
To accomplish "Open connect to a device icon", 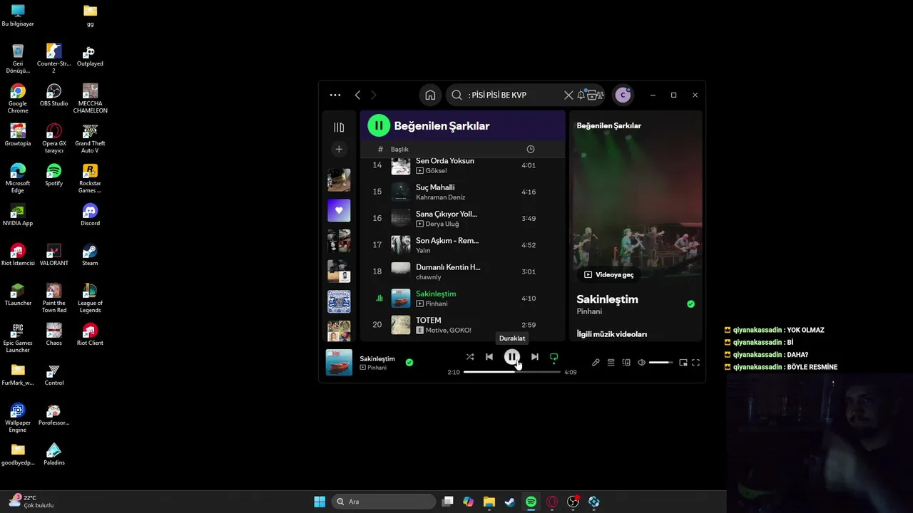I will 626,363.
